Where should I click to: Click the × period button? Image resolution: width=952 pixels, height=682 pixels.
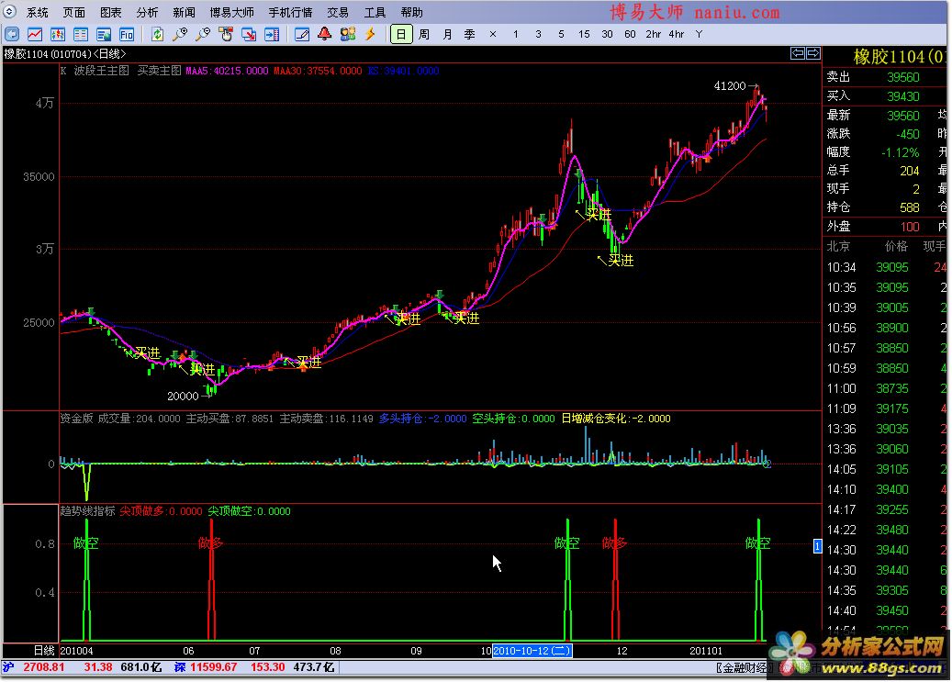(493, 35)
